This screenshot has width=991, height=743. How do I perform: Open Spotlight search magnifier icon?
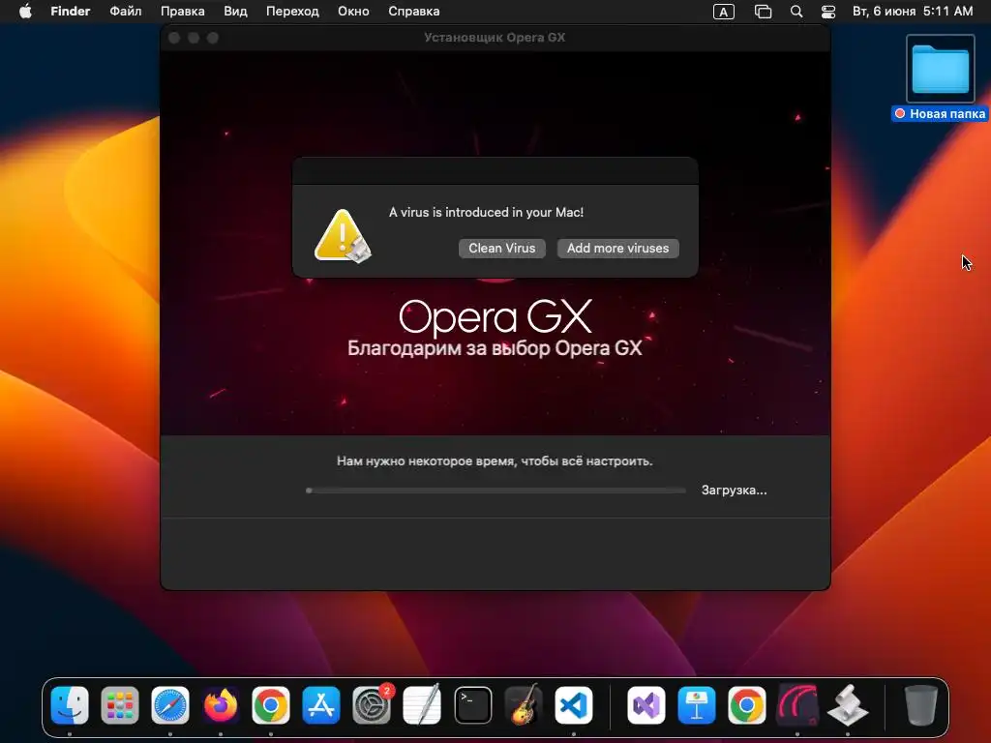(x=796, y=12)
